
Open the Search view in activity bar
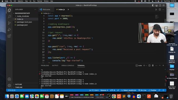click(9, 17)
